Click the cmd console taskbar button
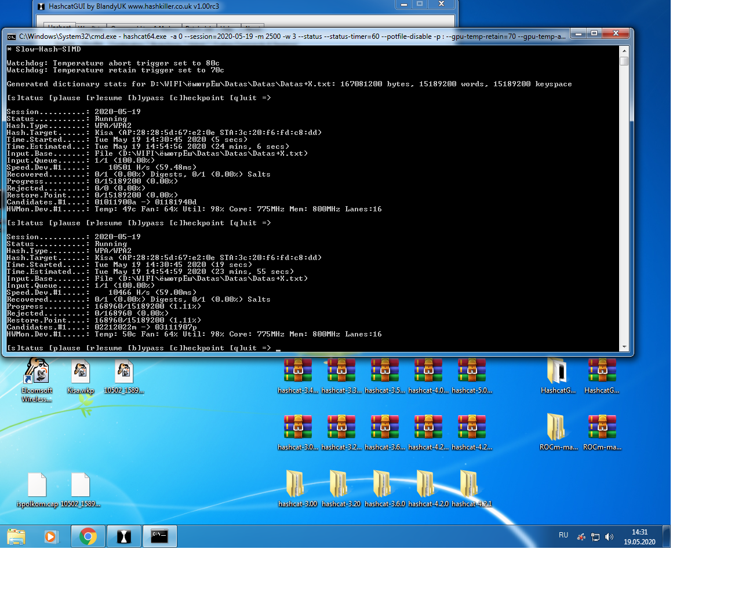742x593 pixels. (x=159, y=537)
